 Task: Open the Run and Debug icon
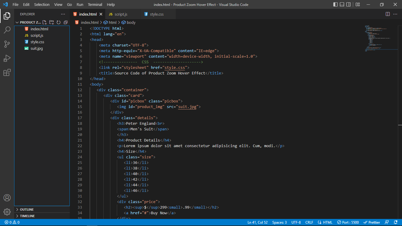[x=7, y=58]
